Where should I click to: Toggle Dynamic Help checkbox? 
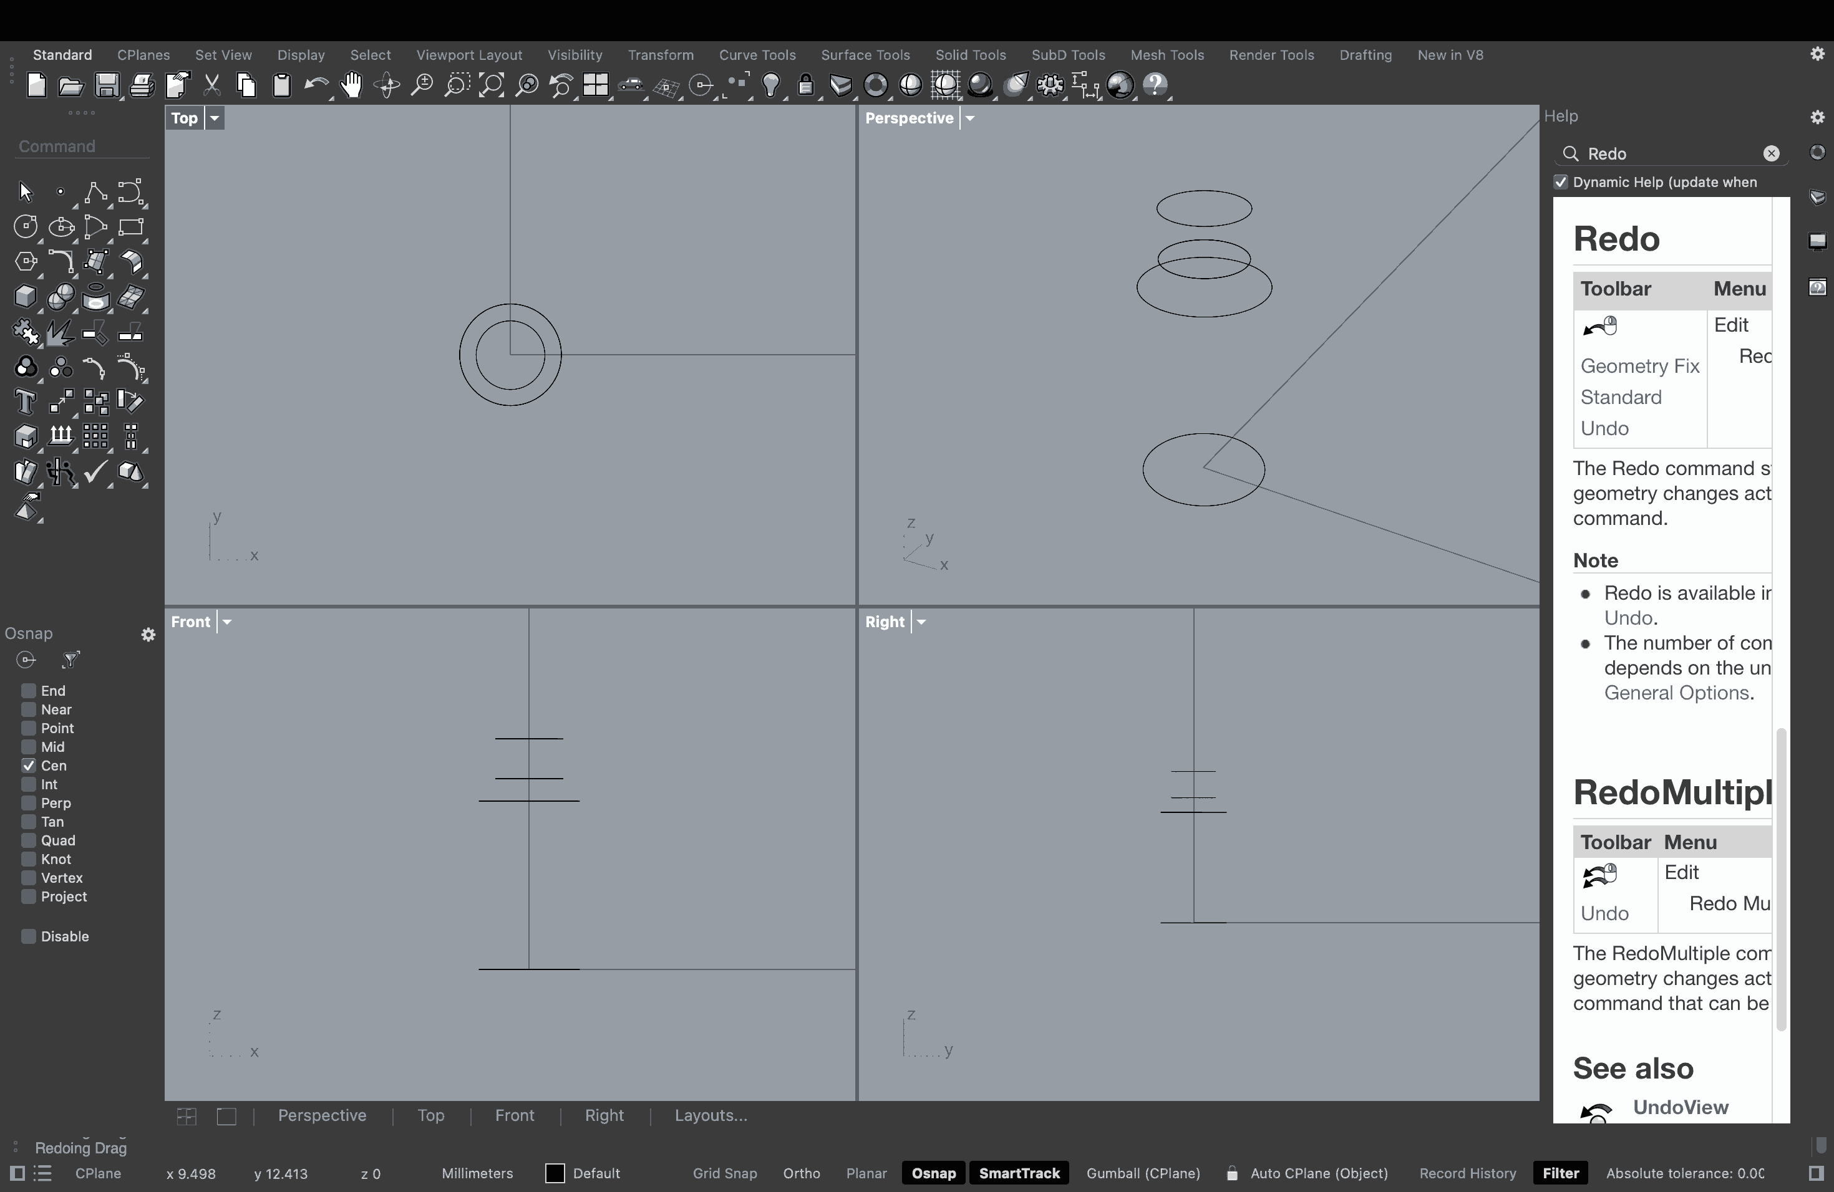pos(1561,183)
